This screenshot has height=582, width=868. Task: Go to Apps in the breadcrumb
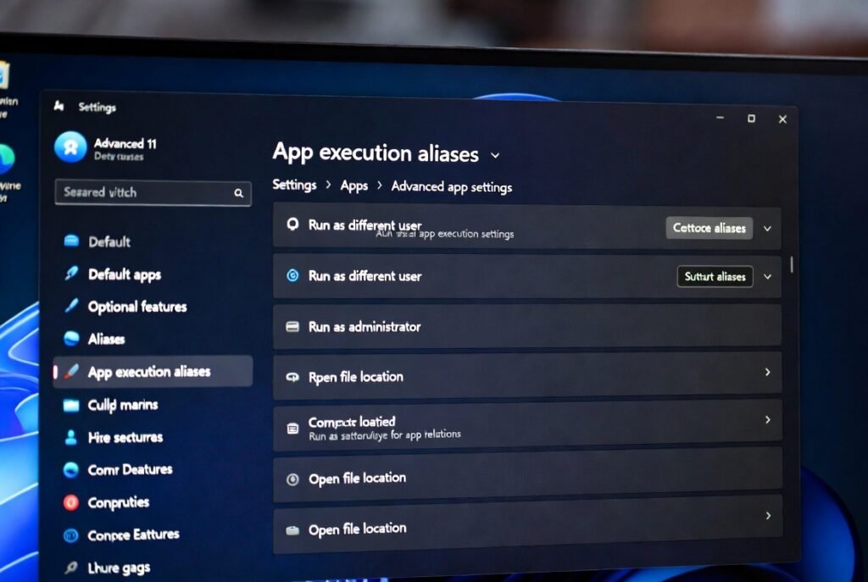click(354, 186)
